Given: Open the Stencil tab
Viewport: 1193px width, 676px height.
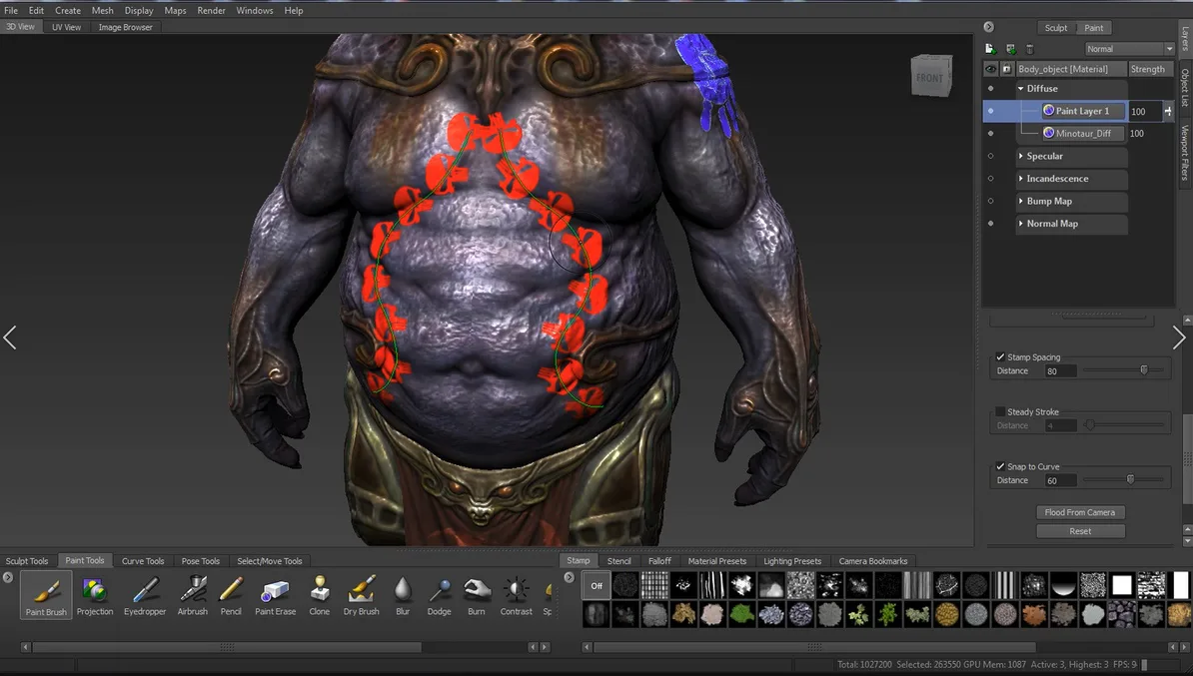Looking at the screenshot, I should click(618, 561).
